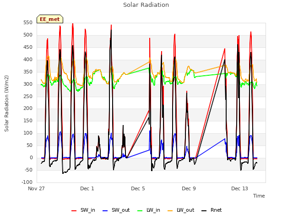
Task: Click the Dec 9 x-axis tick label
Action: point(189,188)
